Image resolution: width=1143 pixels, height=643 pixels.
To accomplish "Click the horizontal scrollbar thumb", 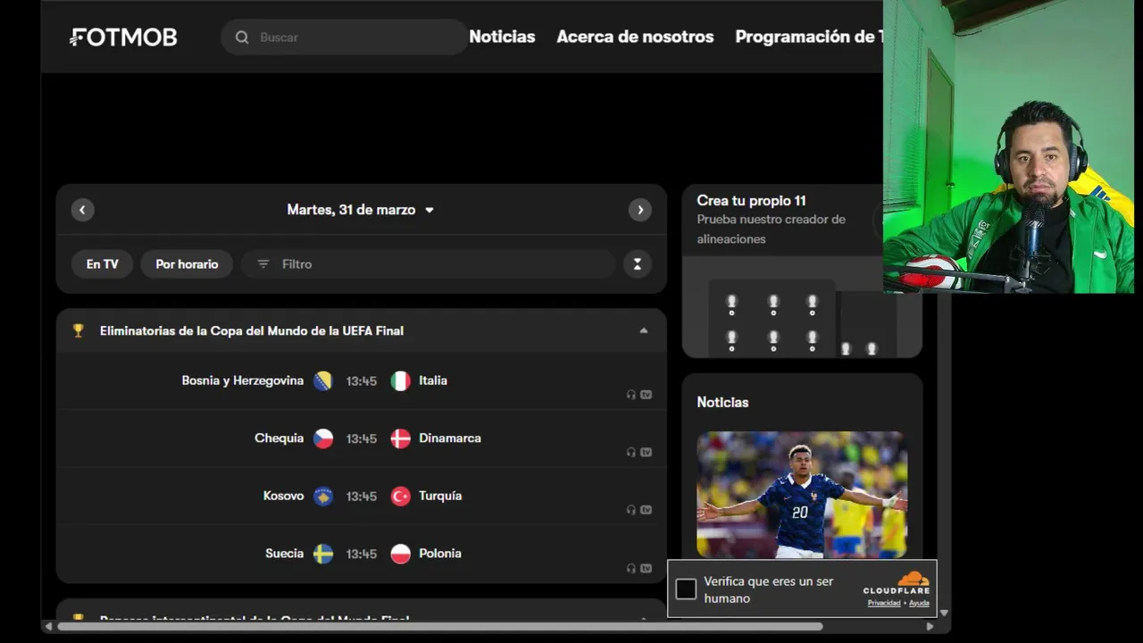I will (x=439, y=627).
